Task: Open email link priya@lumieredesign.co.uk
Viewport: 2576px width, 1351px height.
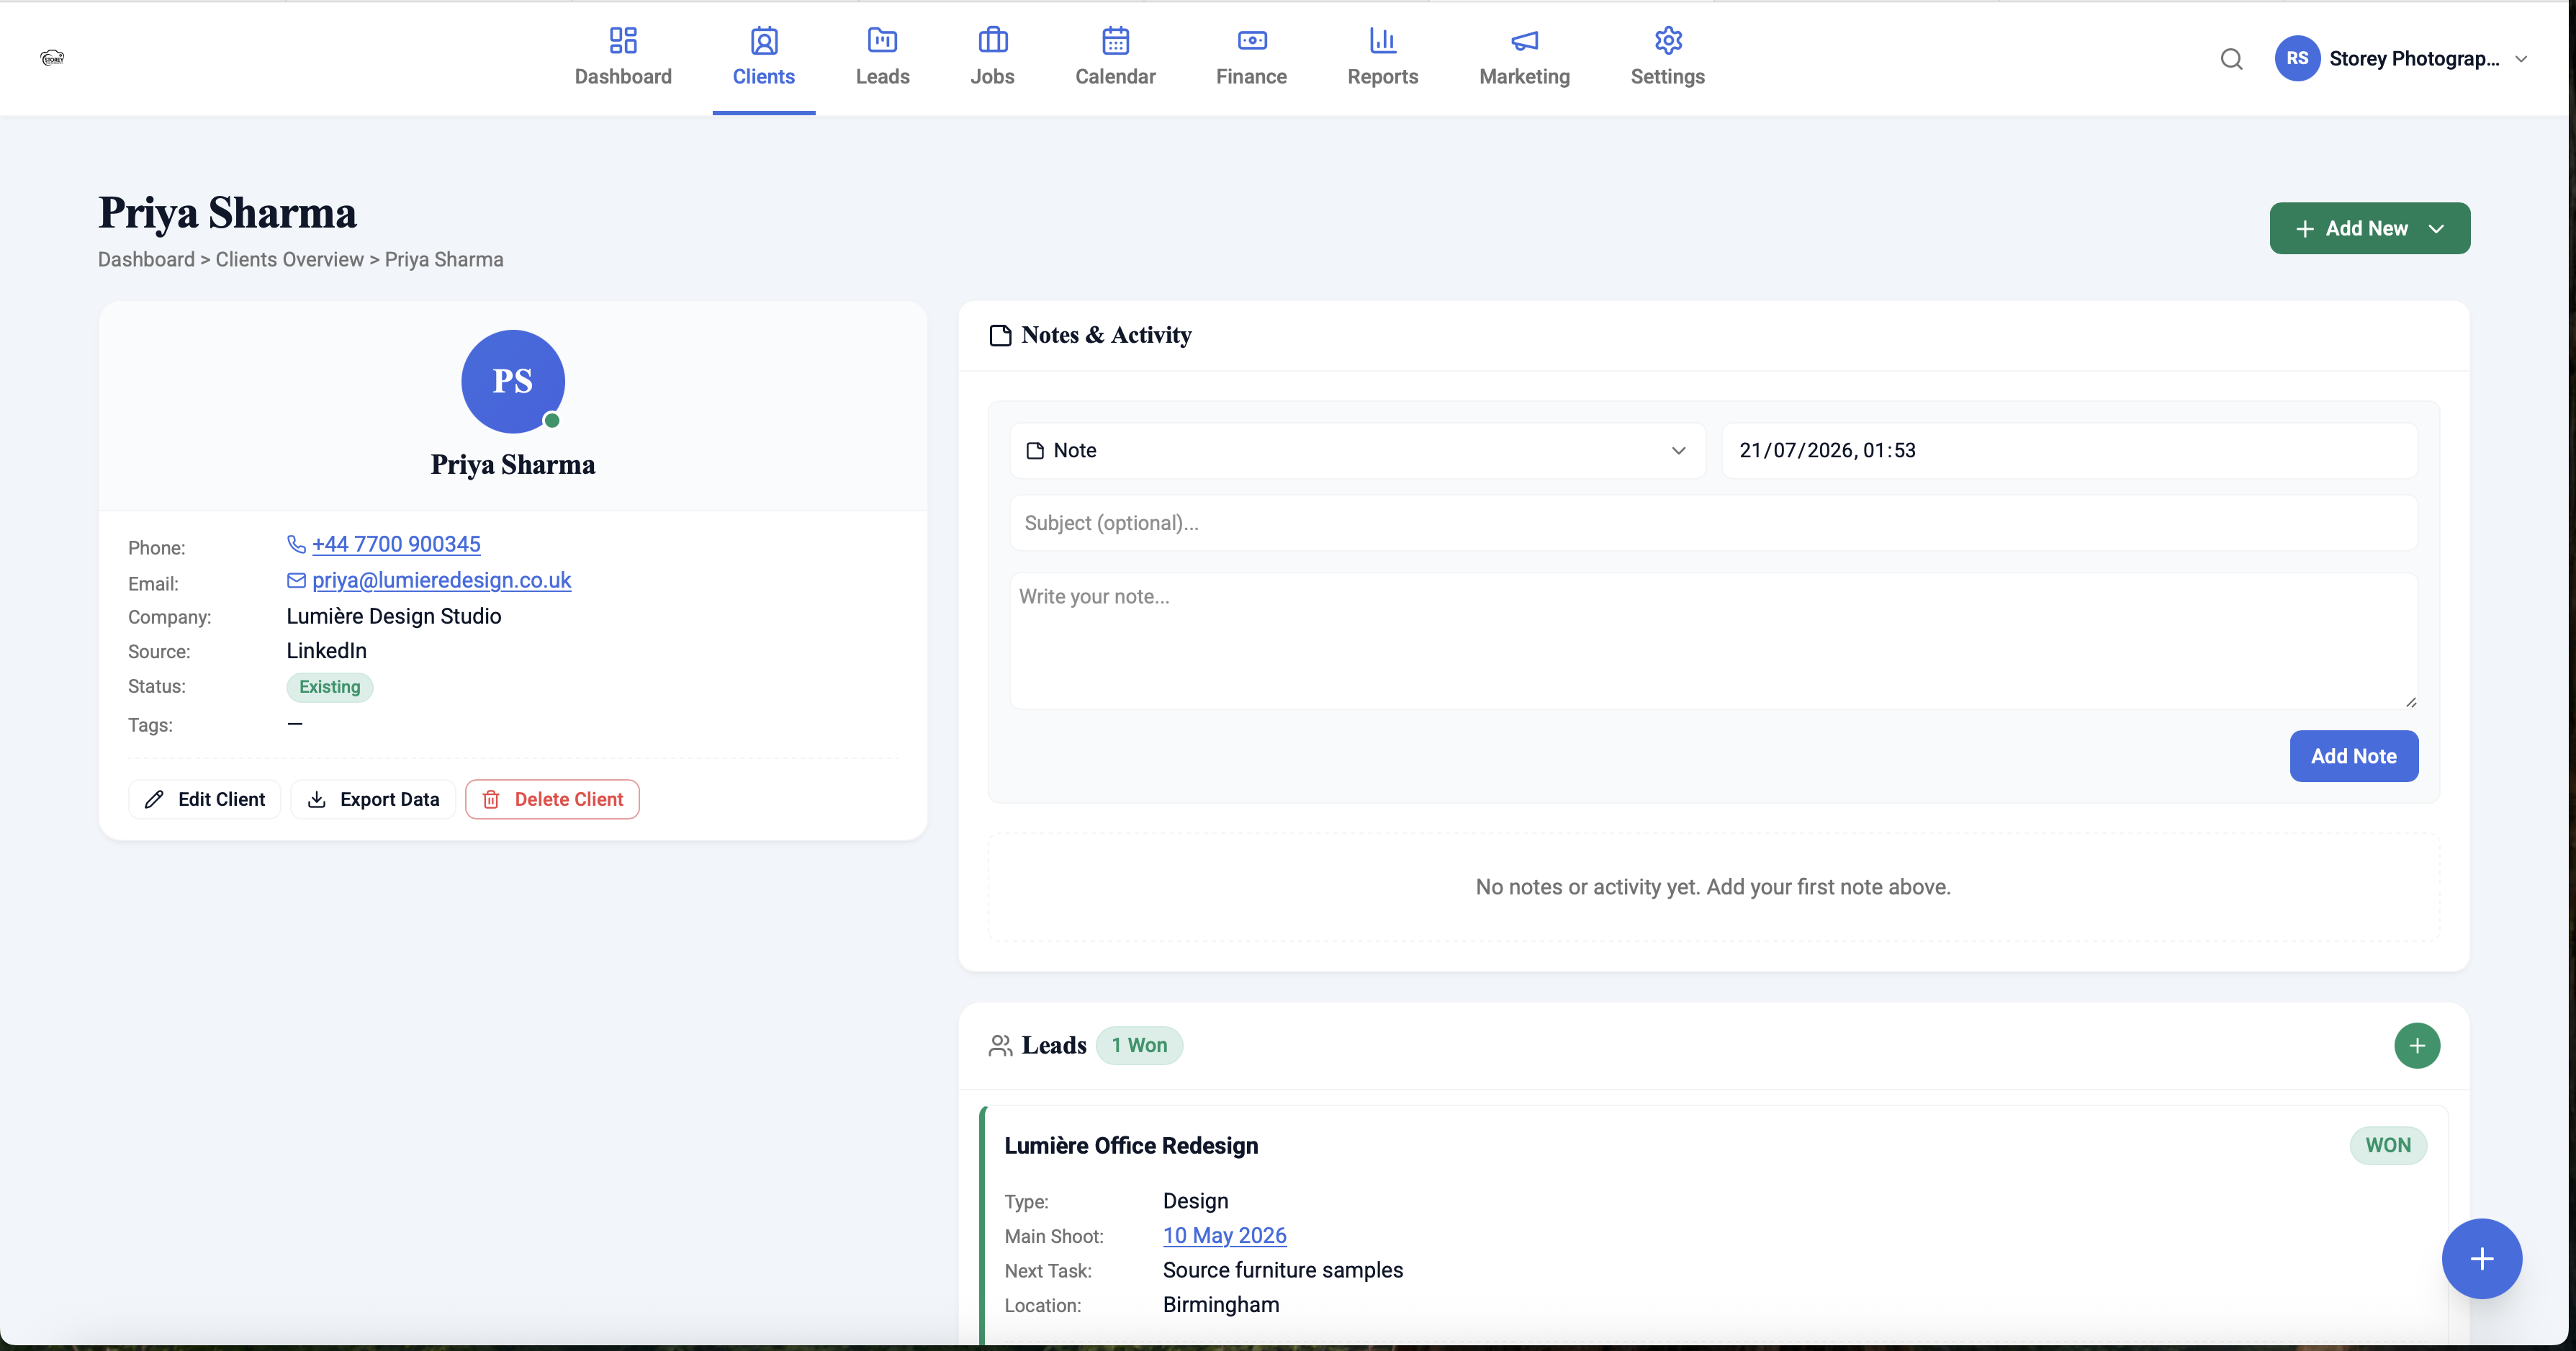Action: tap(441, 580)
